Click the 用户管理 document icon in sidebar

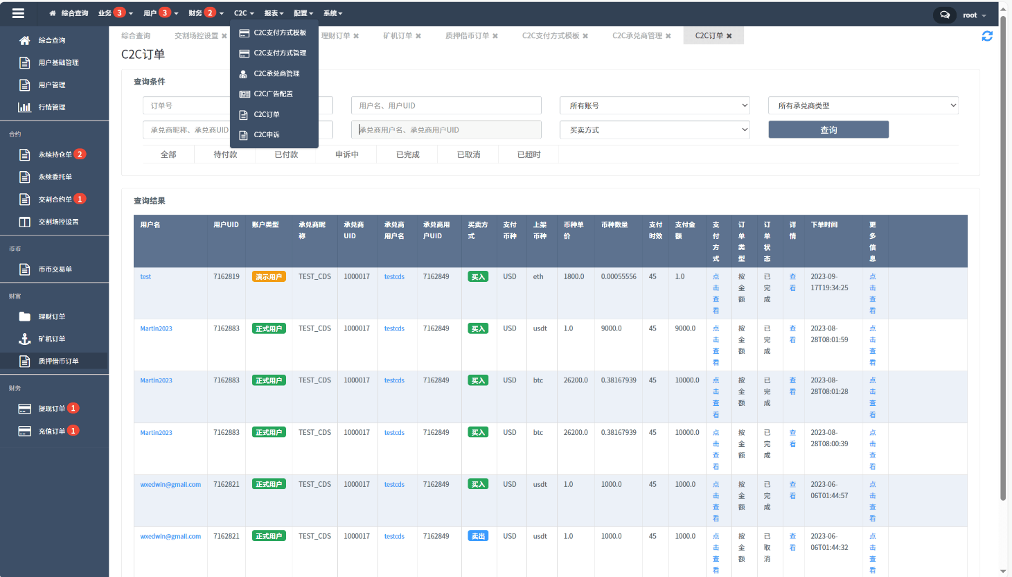(x=24, y=85)
